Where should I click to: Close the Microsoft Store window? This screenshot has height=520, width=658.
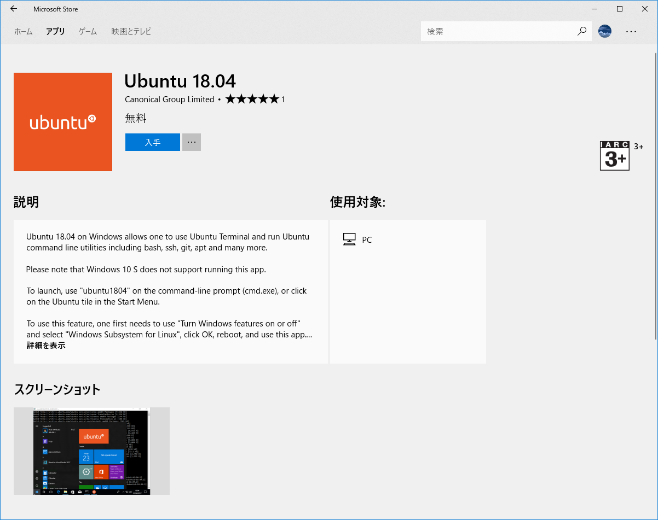coord(645,9)
